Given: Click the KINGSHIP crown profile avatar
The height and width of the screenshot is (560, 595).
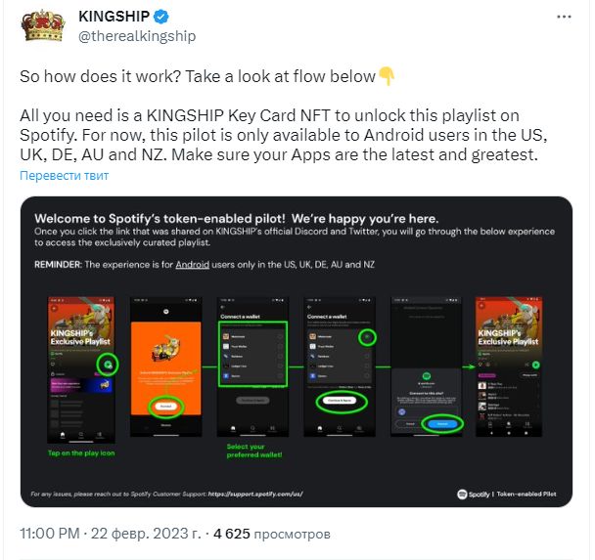Looking at the screenshot, I should click(42, 25).
